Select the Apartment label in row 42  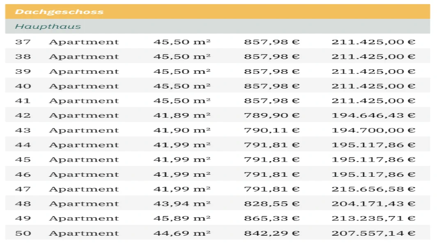tap(84, 116)
